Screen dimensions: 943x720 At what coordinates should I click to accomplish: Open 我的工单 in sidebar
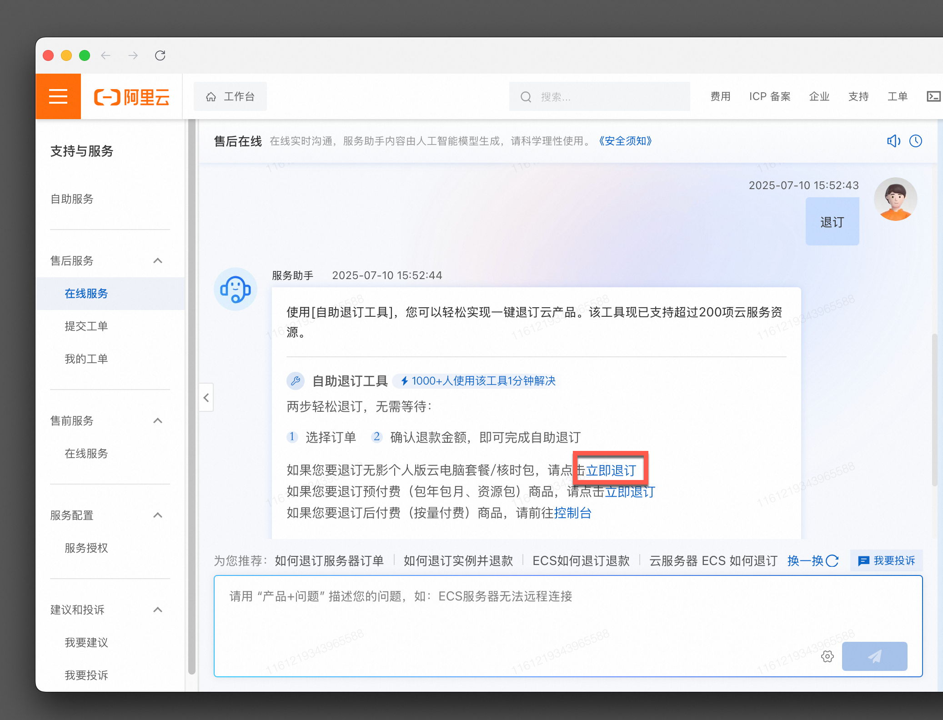86,359
